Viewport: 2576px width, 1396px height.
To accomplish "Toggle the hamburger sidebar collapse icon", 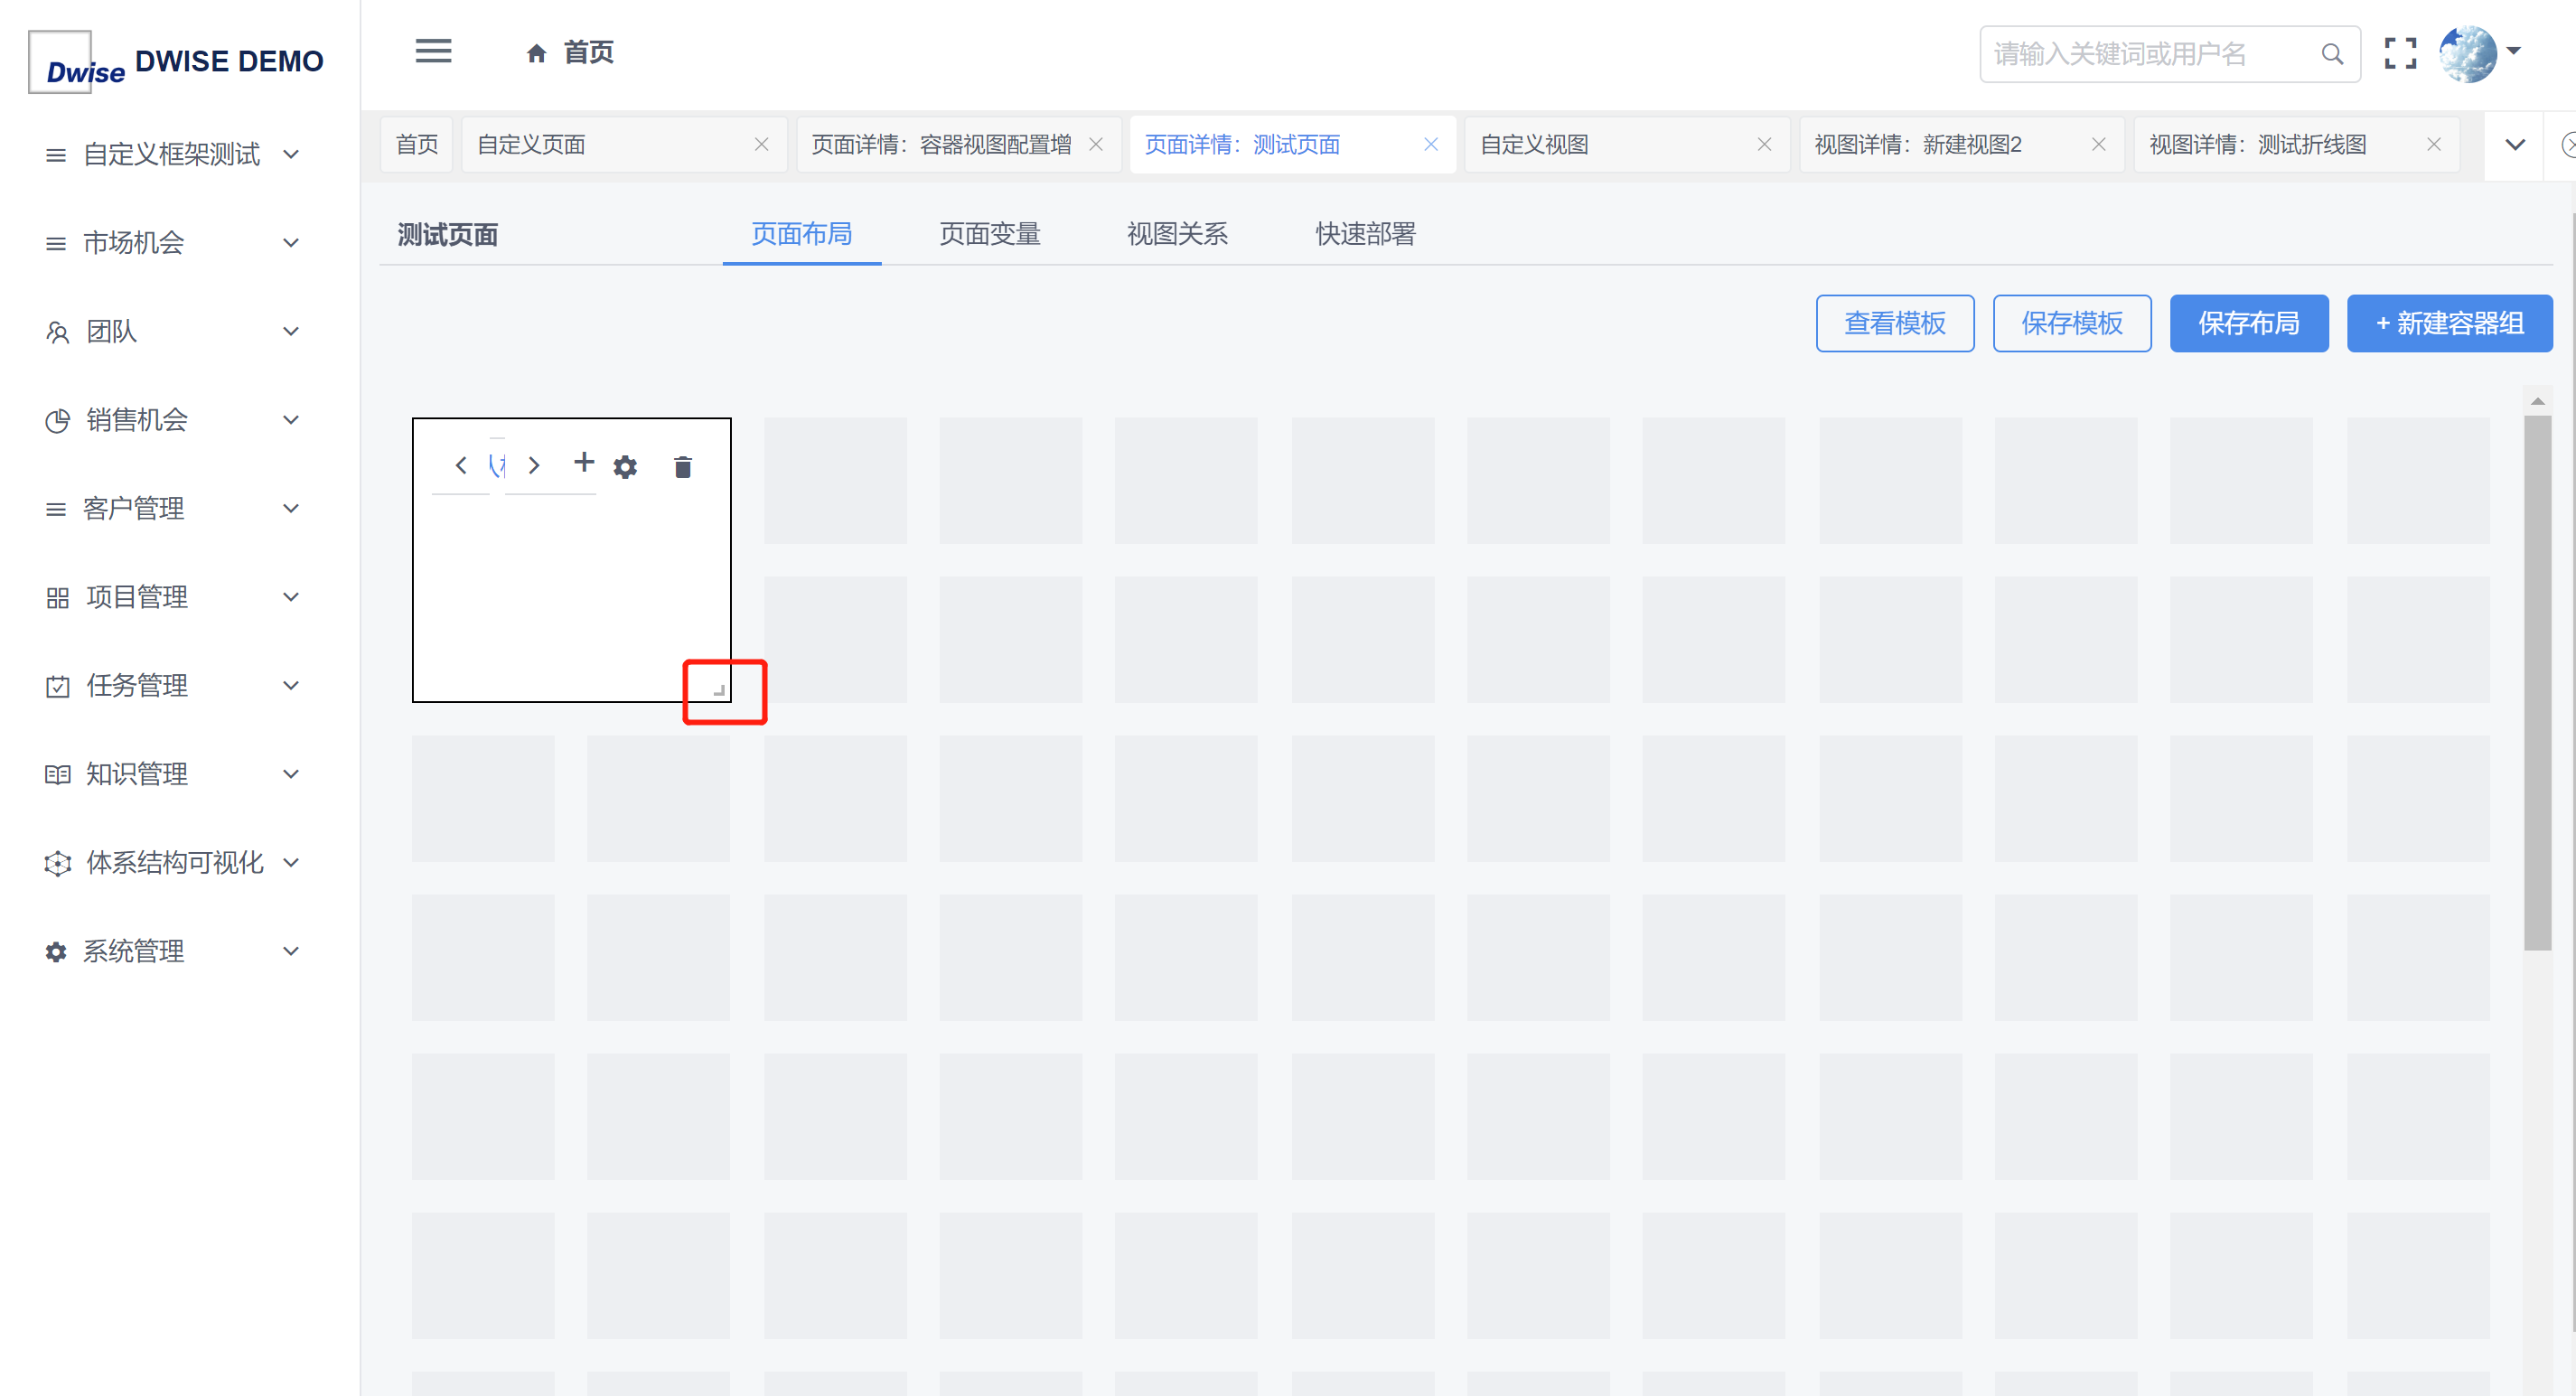I will coord(433,51).
